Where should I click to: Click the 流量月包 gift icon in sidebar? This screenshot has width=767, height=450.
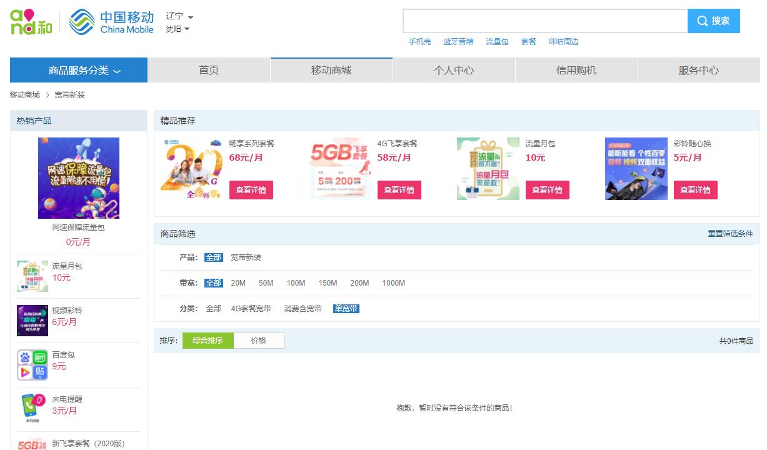pyautogui.click(x=33, y=275)
